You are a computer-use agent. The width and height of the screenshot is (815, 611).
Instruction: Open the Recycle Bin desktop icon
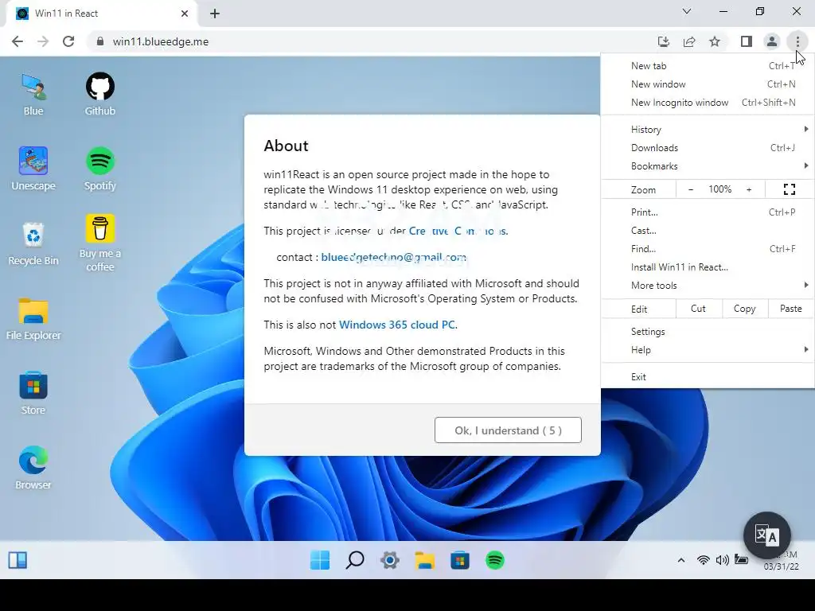tap(33, 243)
